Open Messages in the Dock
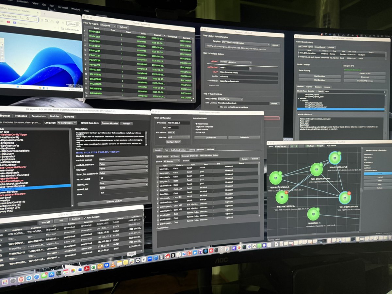 [x=44, y=275]
